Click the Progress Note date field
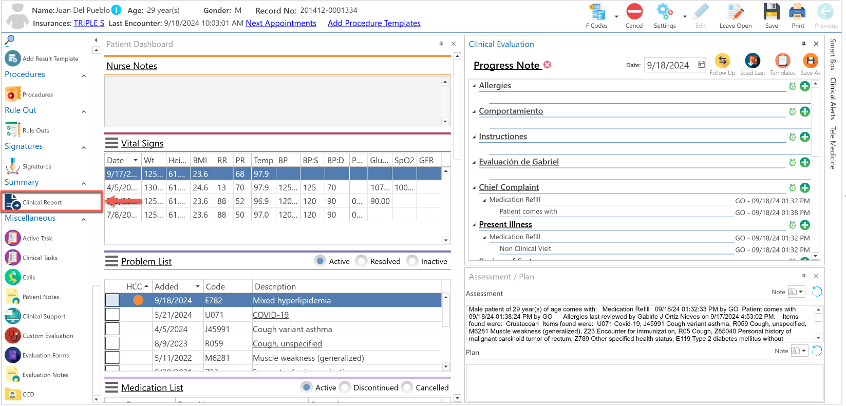Viewport: 846px width, 406px height. pos(675,65)
